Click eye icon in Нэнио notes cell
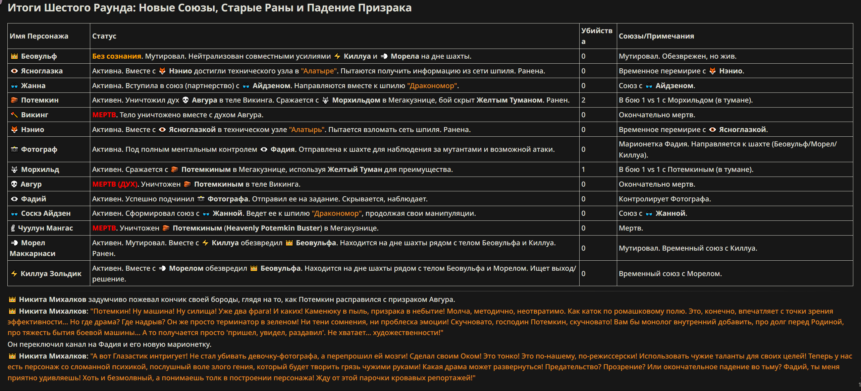Image resolution: width=861 pixels, height=391 pixels. pos(712,130)
